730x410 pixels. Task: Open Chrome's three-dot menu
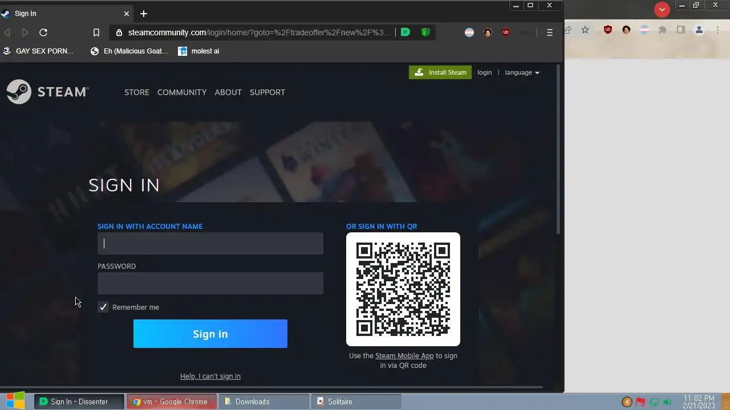(718, 30)
